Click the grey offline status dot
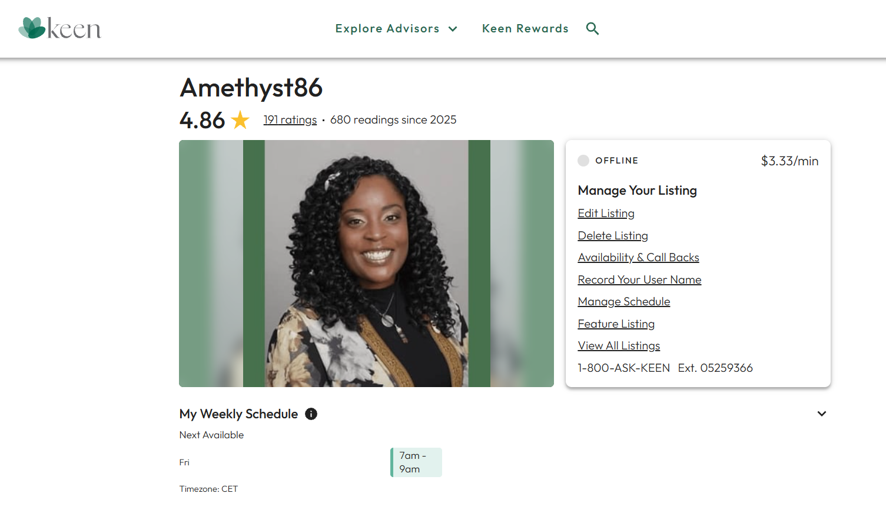Screen dimensions: 886x523 point(583,161)
